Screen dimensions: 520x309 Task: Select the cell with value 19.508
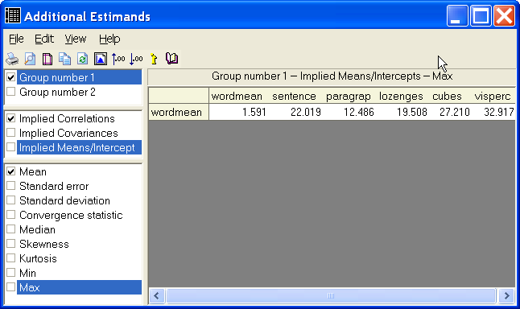[x=402, y=112]
